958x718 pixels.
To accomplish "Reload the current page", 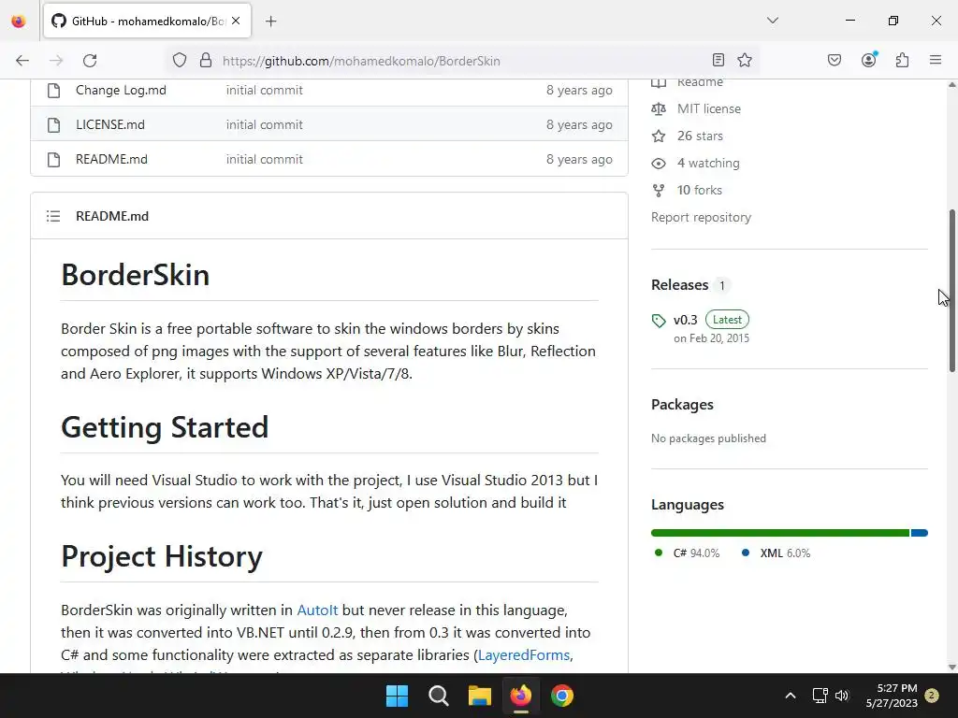I will [x=90, y=61].
